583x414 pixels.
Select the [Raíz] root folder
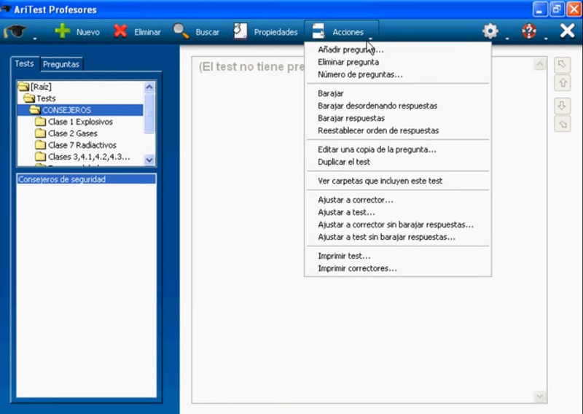pyautogui.click(x=35, y=87)
